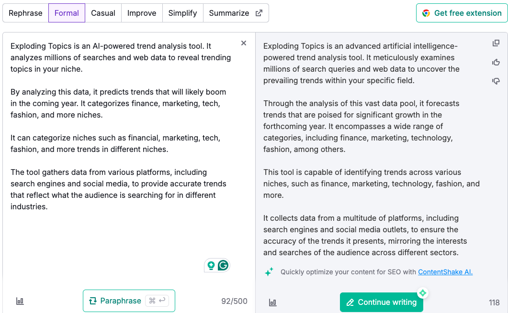Clear the input text with the X button
This screenshot has width=508, height=313.
point(244,43)
